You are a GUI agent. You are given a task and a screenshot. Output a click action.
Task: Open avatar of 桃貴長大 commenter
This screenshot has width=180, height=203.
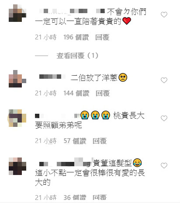tap(17, 118)
